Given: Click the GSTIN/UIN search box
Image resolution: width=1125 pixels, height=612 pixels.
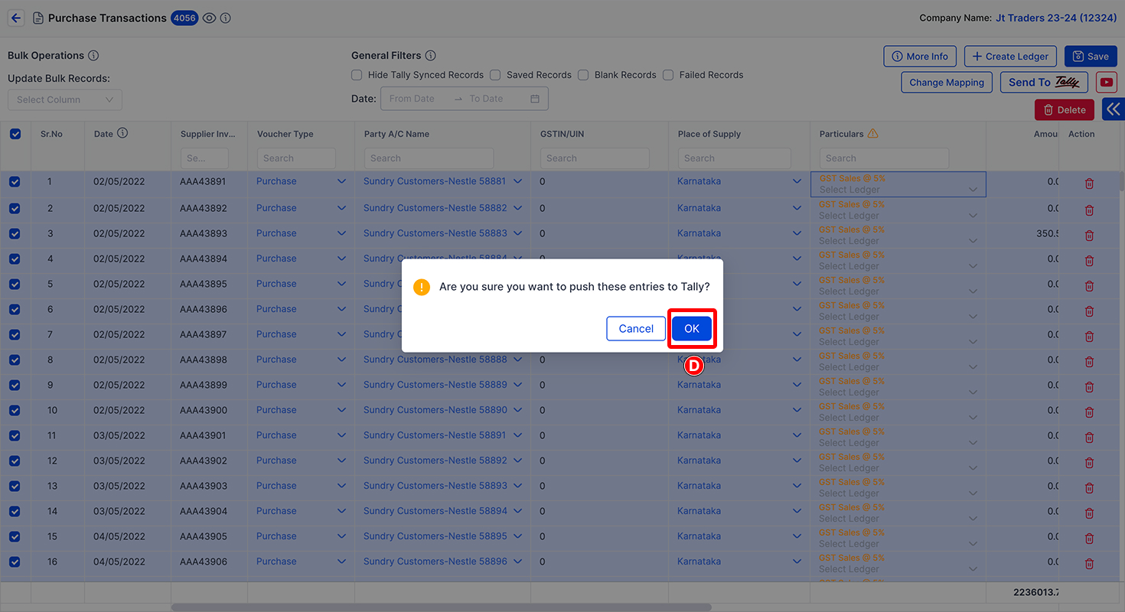Looking at the screenshot, I should 595,158.
